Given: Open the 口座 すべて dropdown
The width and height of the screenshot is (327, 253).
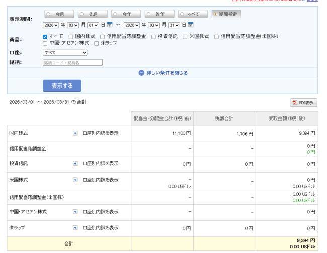Looking at the screenshot, I should point(65,52).
